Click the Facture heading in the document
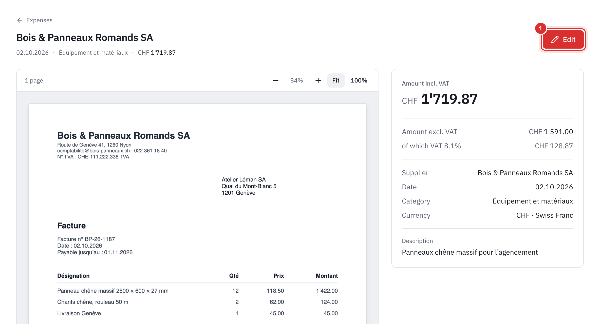Image resolution: width=600 pixels, height=324 pixels. tap(71, 226)
